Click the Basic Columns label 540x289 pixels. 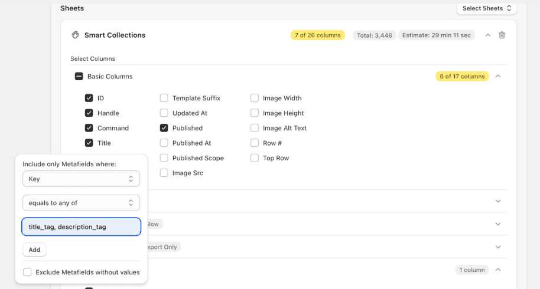[x=110, y=76]
